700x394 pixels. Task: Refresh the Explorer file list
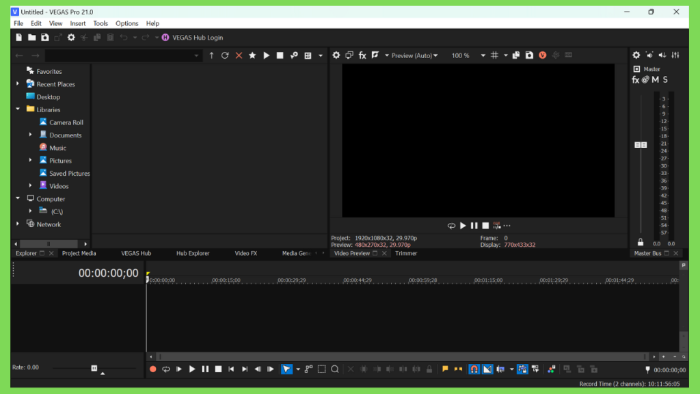tap(225, 55)
